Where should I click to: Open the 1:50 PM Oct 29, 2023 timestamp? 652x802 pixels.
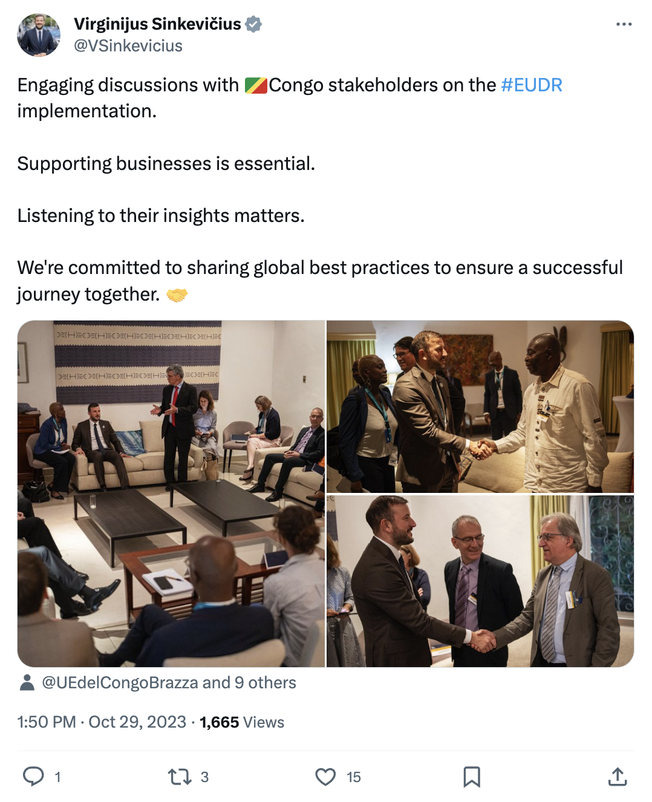pyautogui.click(x=102, y=722)
